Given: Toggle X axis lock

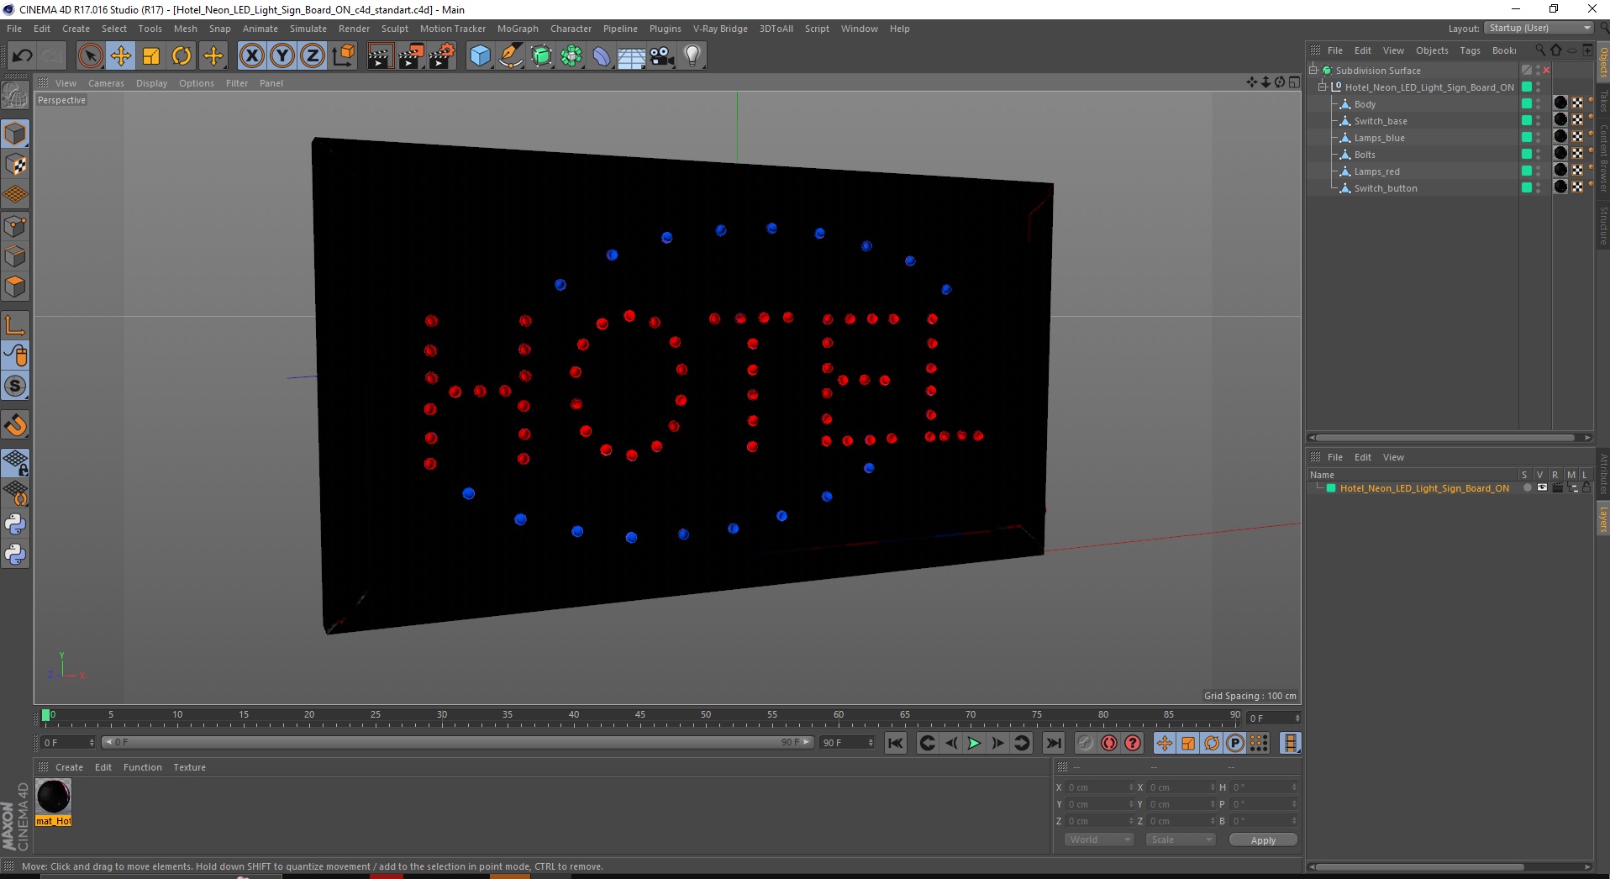Looking at the screenshot, I should tap(251, 56).
